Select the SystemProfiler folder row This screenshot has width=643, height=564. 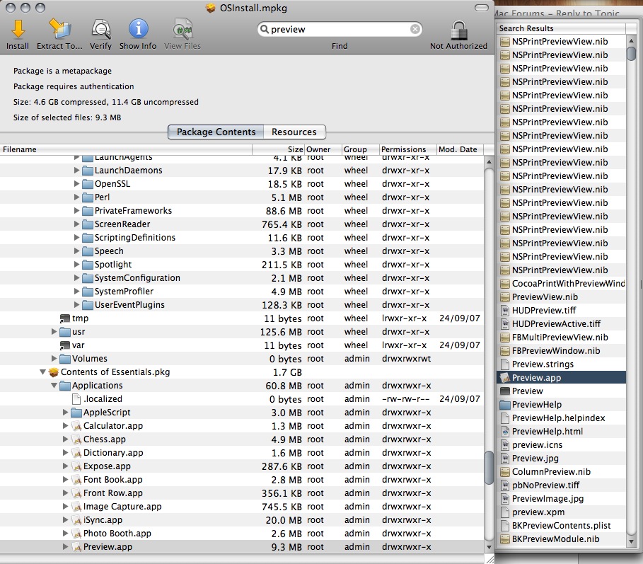coord(241,292)
